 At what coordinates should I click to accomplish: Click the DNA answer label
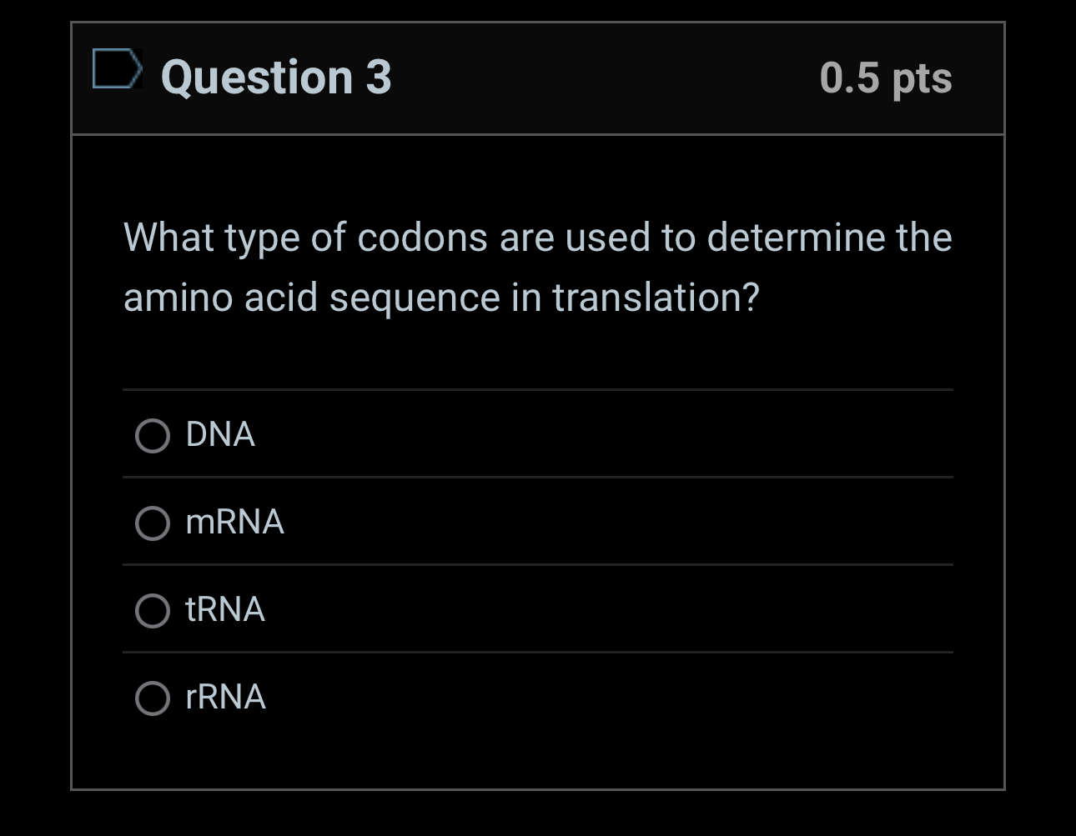[219, 434]
